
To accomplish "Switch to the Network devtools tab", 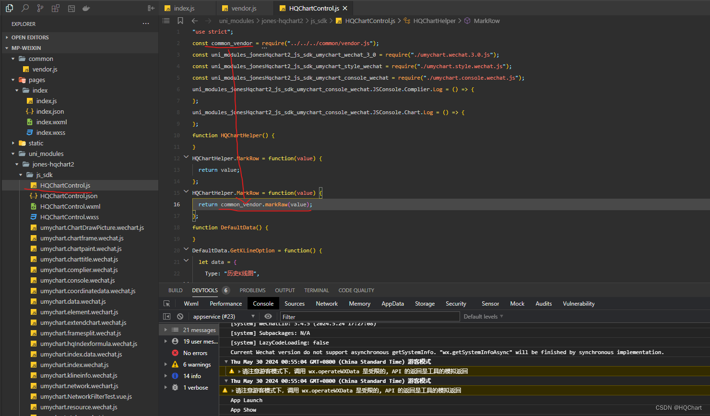I will (x=327, y=304).
